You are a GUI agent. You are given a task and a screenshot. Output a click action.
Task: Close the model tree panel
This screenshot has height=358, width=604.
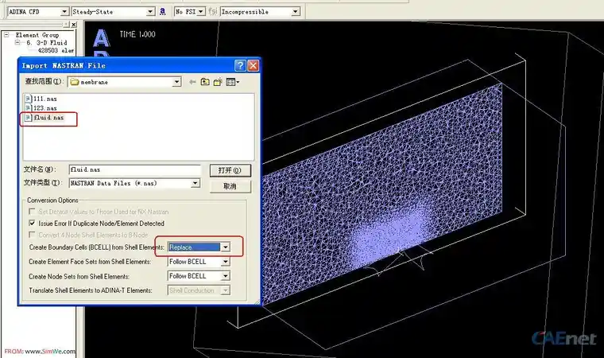[x=74, y=25]
